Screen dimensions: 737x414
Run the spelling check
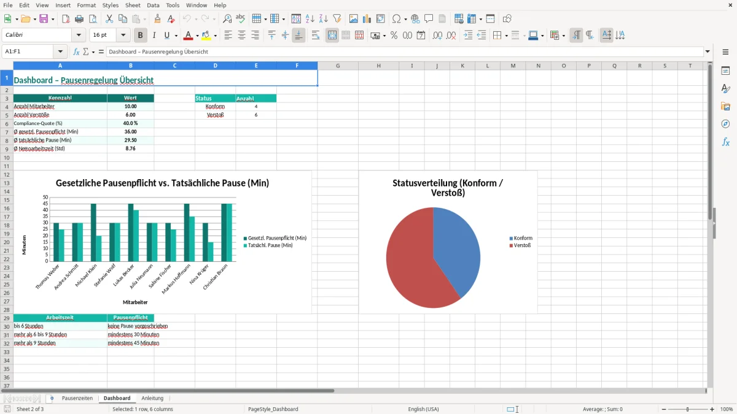(240, 19)
